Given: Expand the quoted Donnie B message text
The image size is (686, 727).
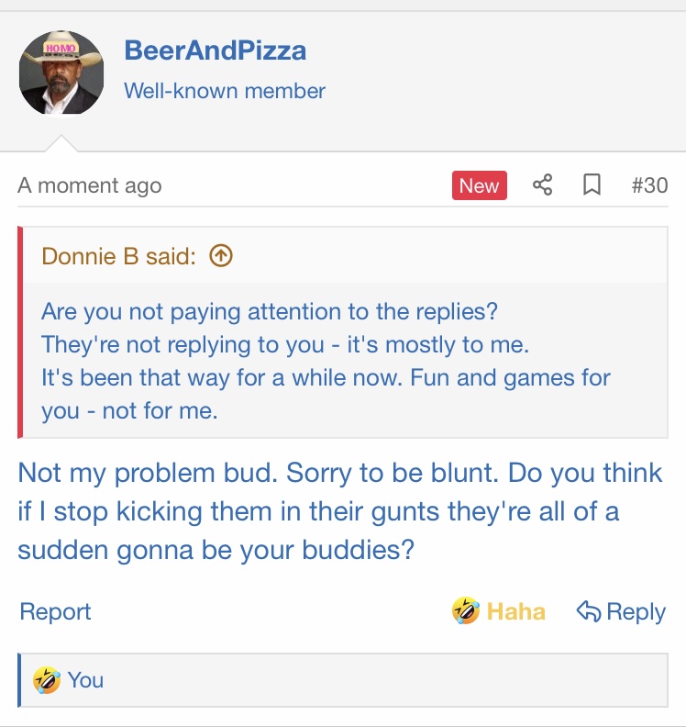Looking at the screenshot, I should [326, 360].
